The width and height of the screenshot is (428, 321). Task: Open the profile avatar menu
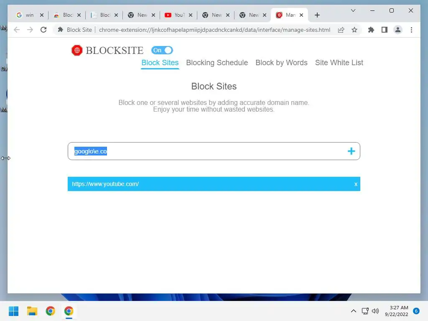[398, 30]
